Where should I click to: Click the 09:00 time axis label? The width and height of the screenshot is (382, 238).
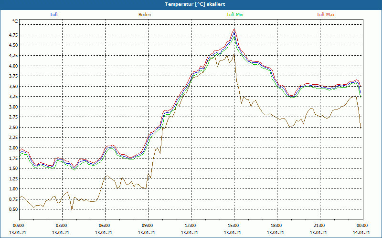(x=148, y=226)
